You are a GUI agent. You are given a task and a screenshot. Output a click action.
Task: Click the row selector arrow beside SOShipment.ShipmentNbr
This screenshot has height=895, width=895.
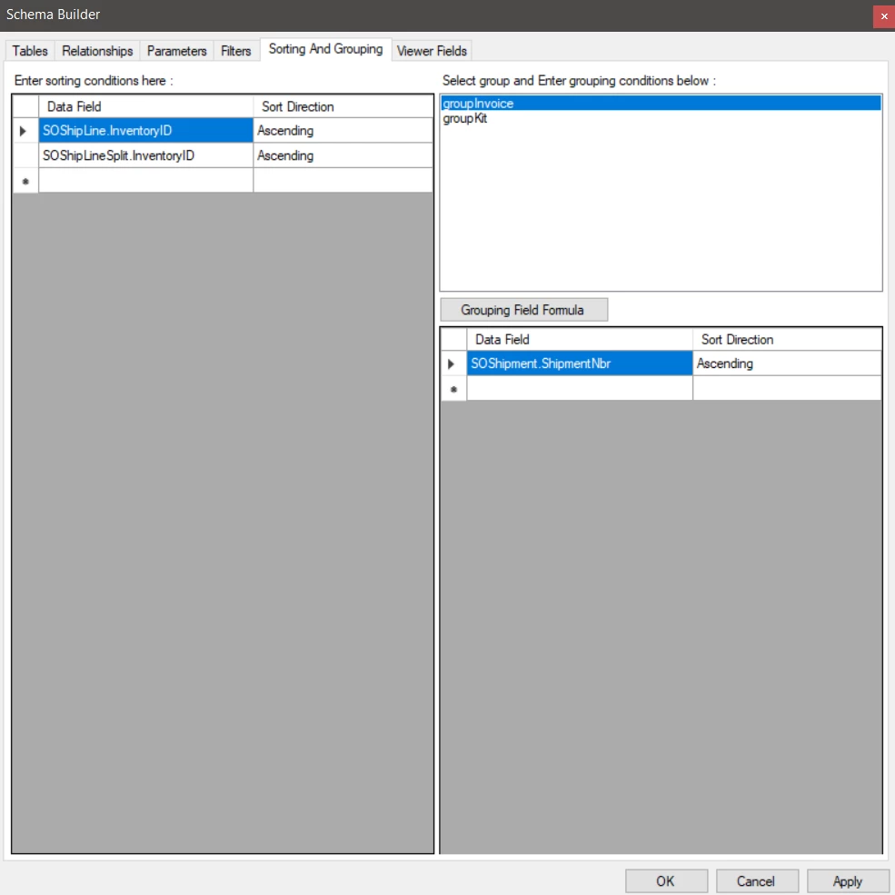[x=452, y=363]
